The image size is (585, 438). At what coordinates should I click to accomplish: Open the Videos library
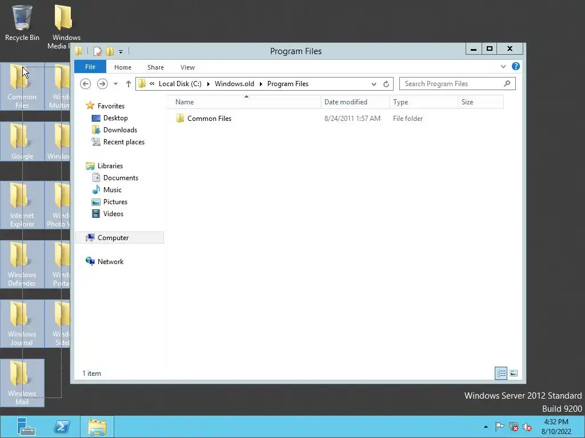pos(113,214)
